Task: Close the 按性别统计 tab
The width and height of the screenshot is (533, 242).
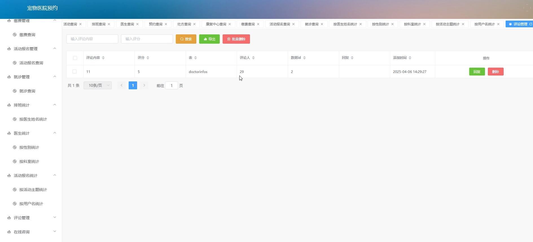Action: [392, 24]
